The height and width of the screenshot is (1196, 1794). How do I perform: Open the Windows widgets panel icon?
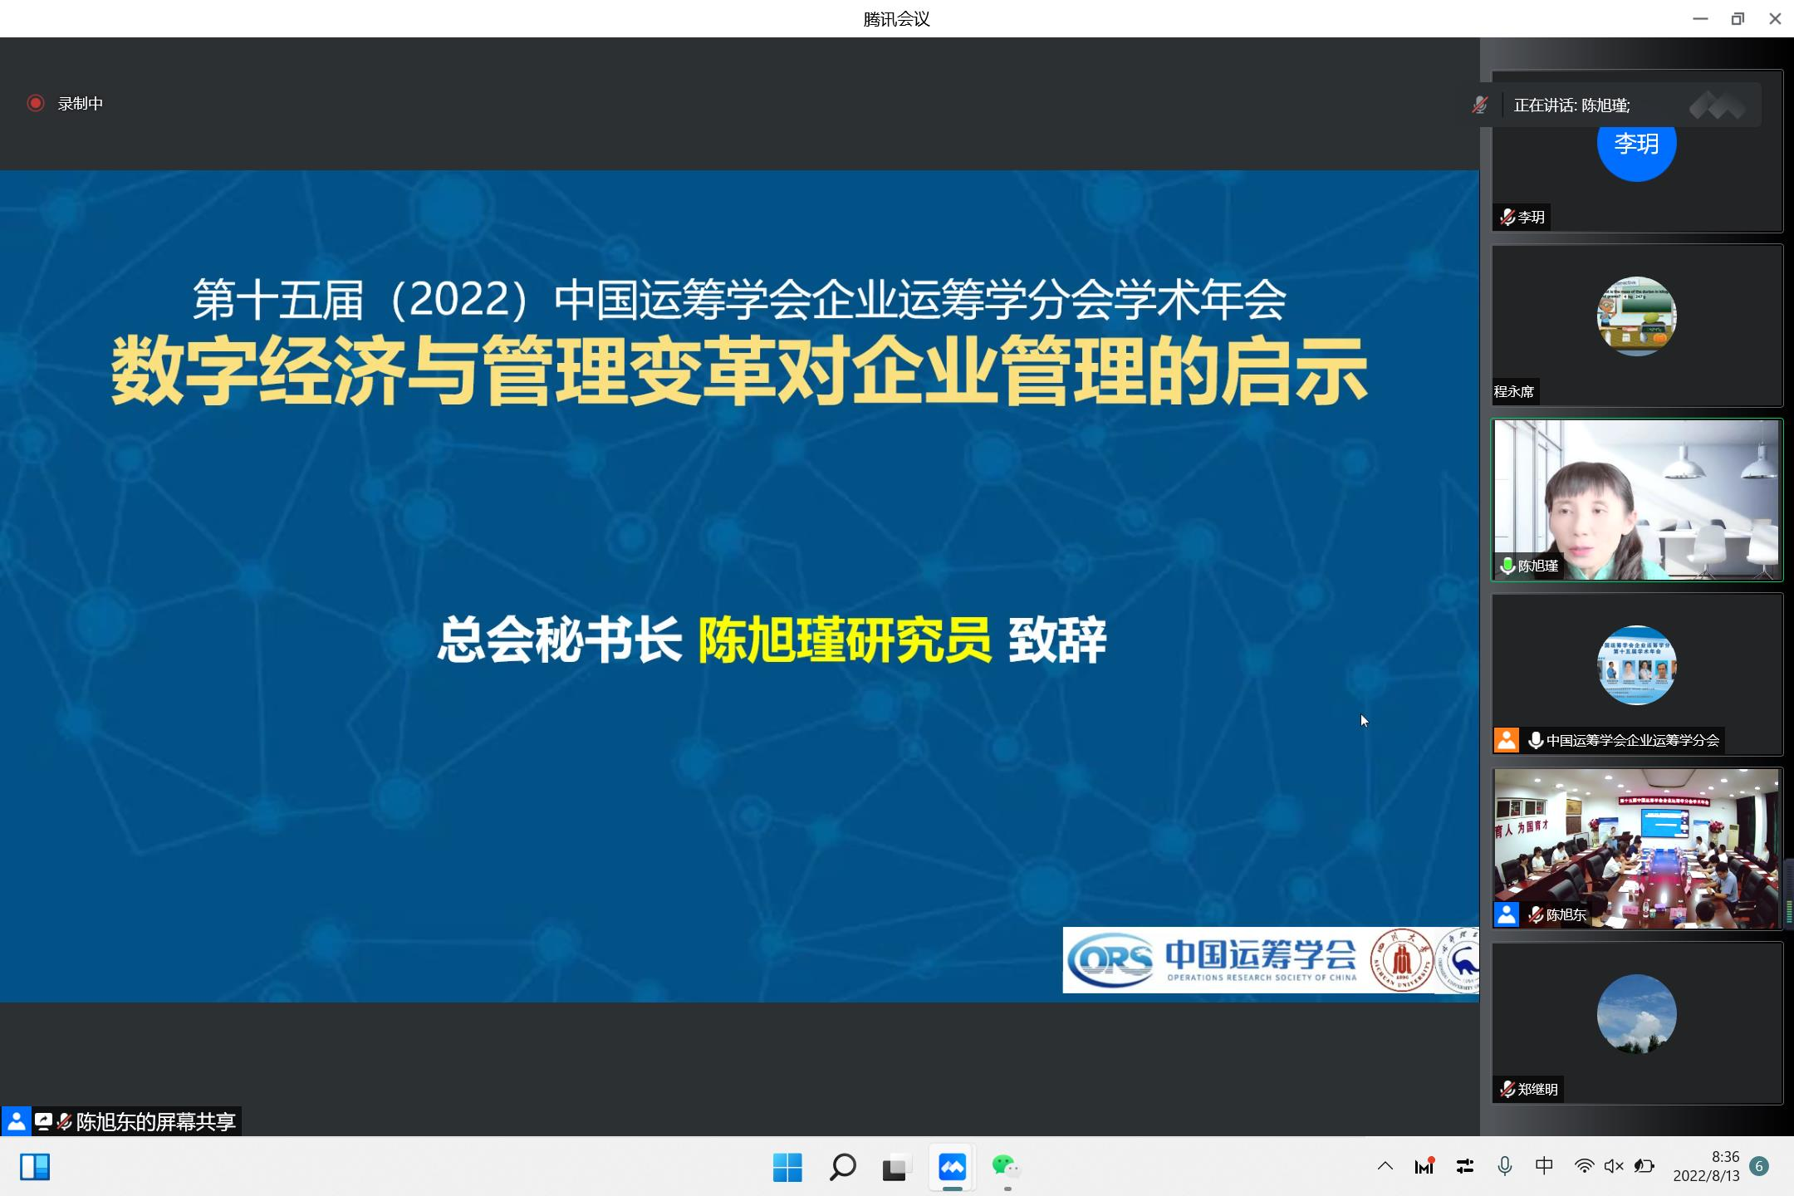pos(35,1167)
